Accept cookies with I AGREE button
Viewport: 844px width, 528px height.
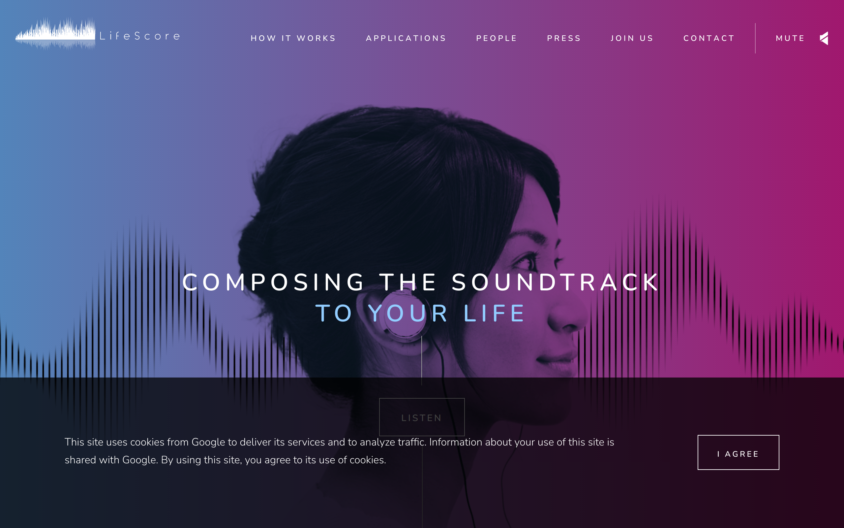[738, 452]
